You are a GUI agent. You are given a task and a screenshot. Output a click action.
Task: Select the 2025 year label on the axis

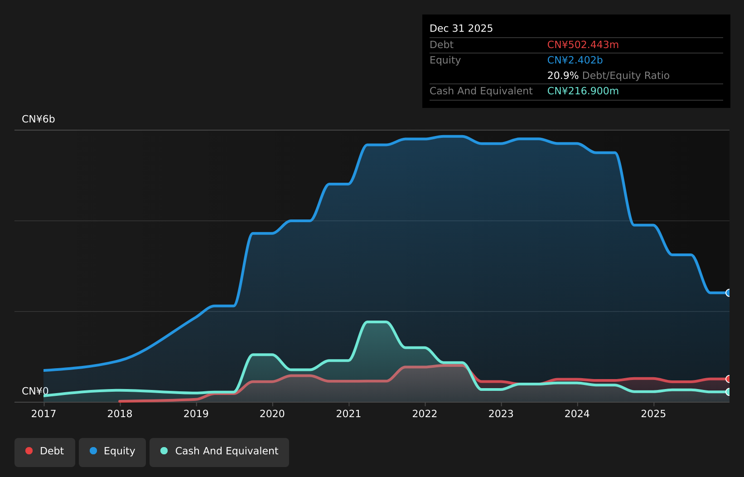tap(654, 414)
